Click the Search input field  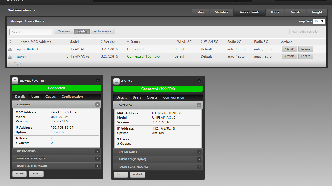[x=31, y=32]
